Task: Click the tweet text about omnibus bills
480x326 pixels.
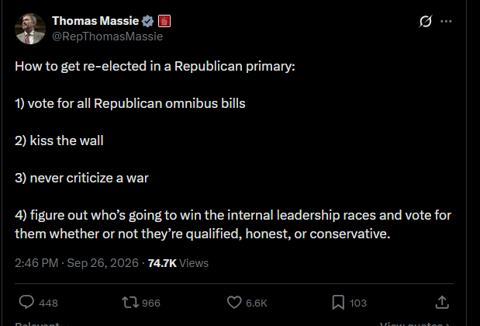Action: pos(130,103)
